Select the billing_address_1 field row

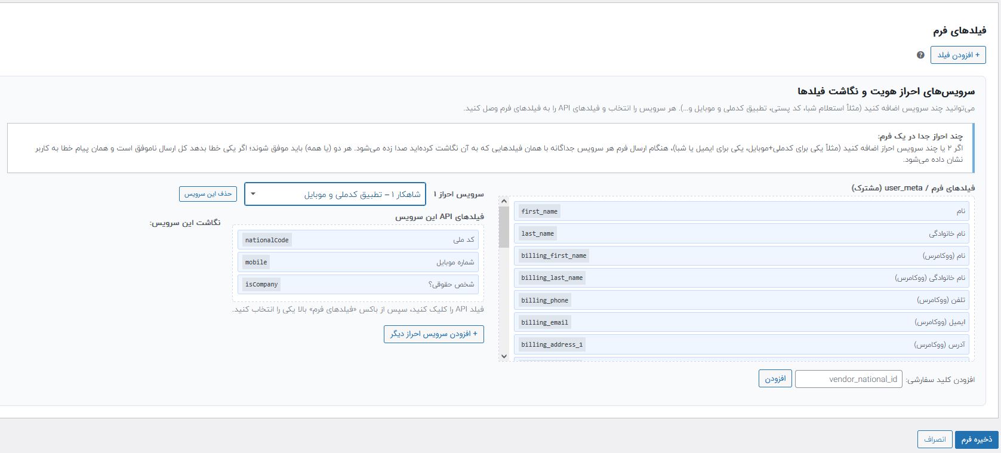741,344
